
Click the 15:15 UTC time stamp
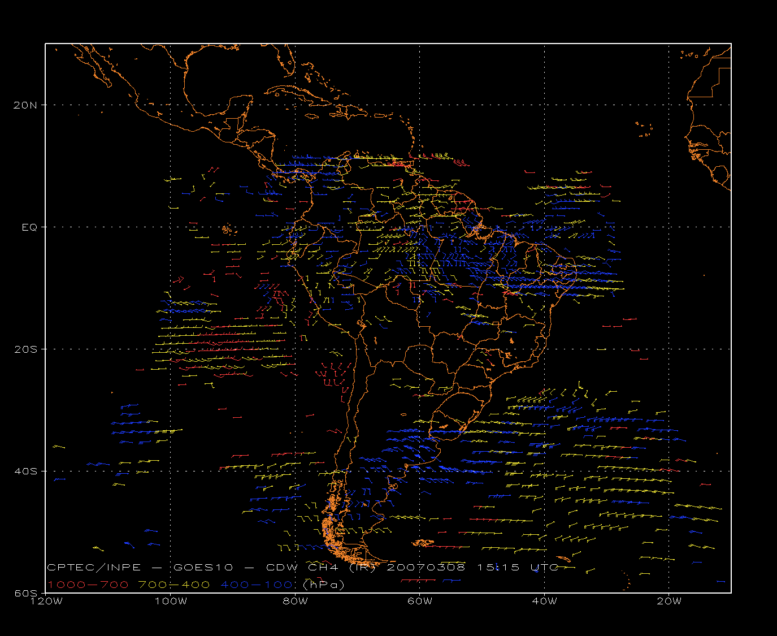click(518, 567)
